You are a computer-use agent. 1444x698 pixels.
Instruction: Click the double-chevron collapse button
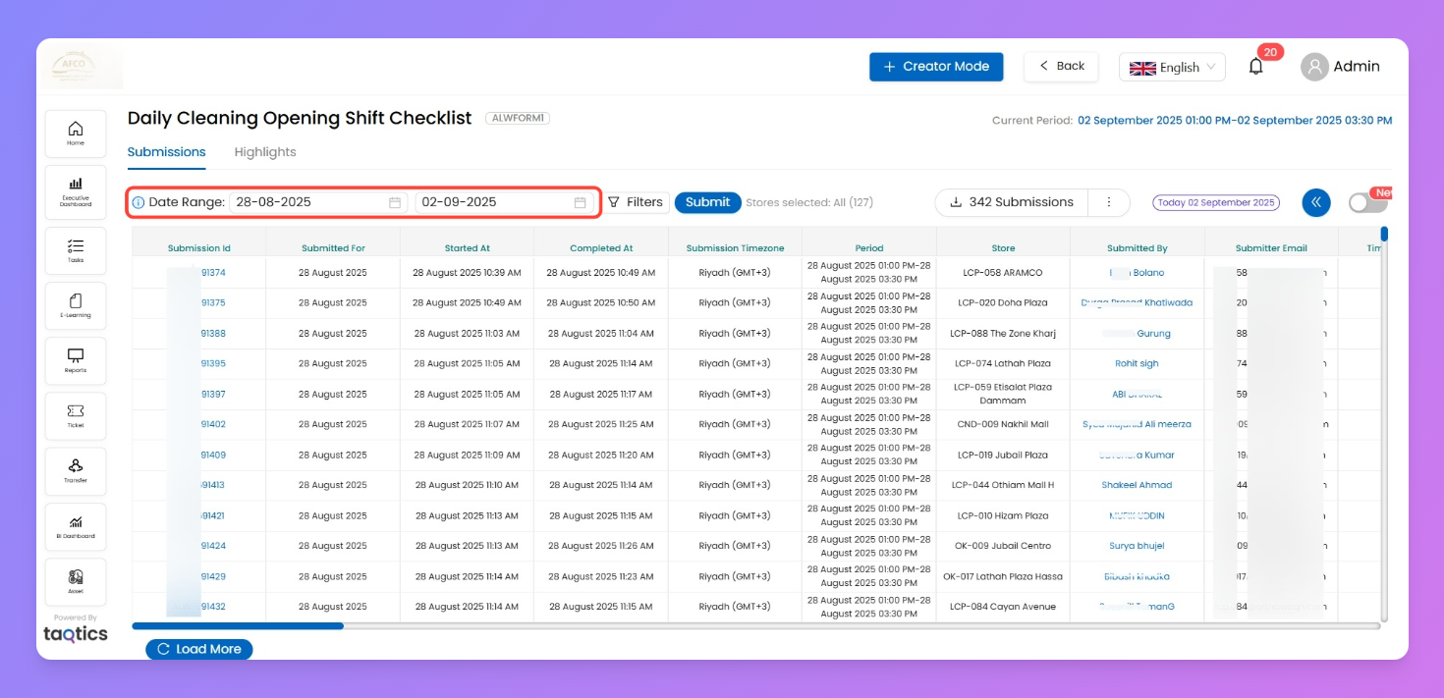pos(1316,202)
